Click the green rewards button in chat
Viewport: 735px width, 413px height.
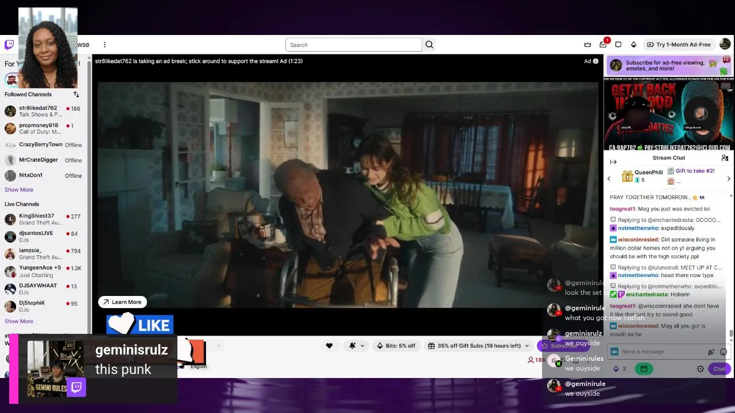(644, 369)
